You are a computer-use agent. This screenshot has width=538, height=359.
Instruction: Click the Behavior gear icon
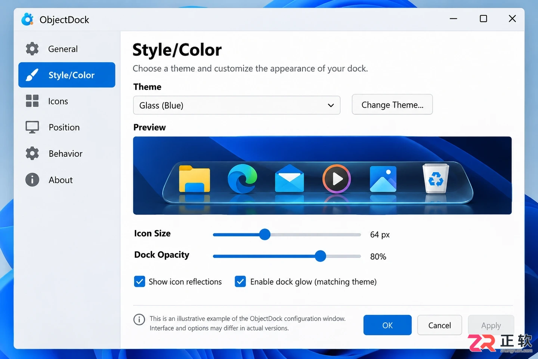[x=32, y=153]
